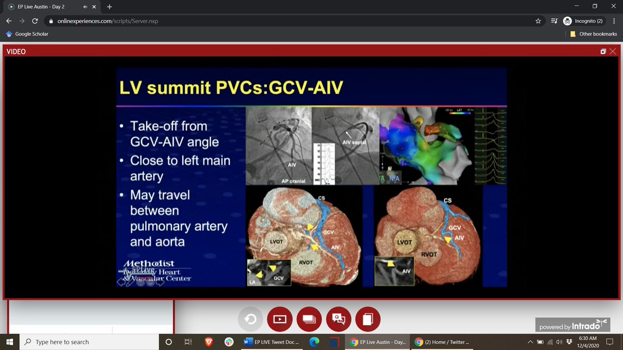
Task: Open the Windows Start menu
Action: (10, 342)
